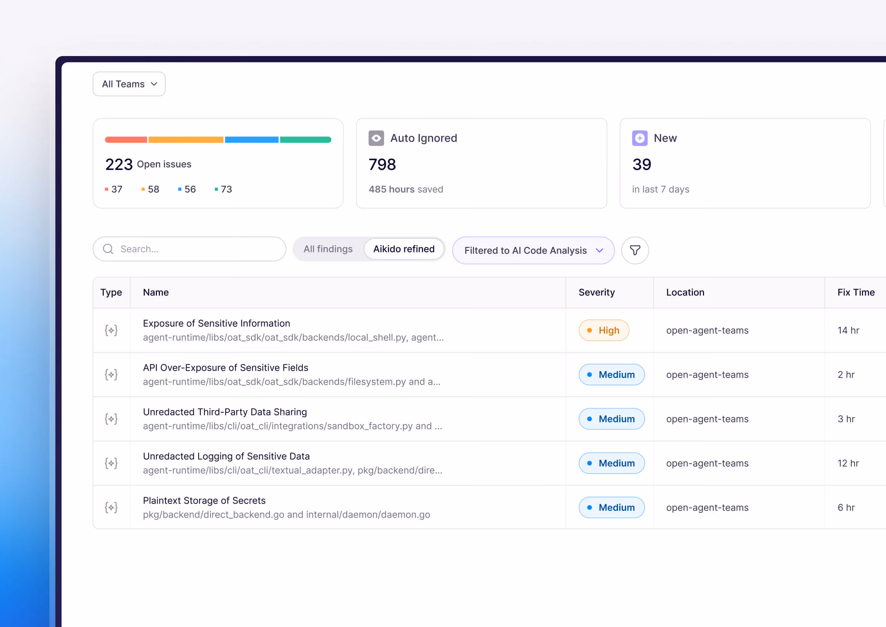Click the 3 hr fix time
The width and height of the screenshot is (886, 627).
click(x=846, y=419)
